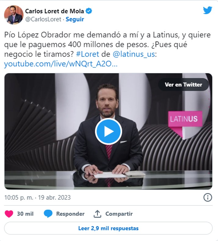Click the @CarlosLoret handle
Viewport: 218px width, 241px height.
point(43,19)
